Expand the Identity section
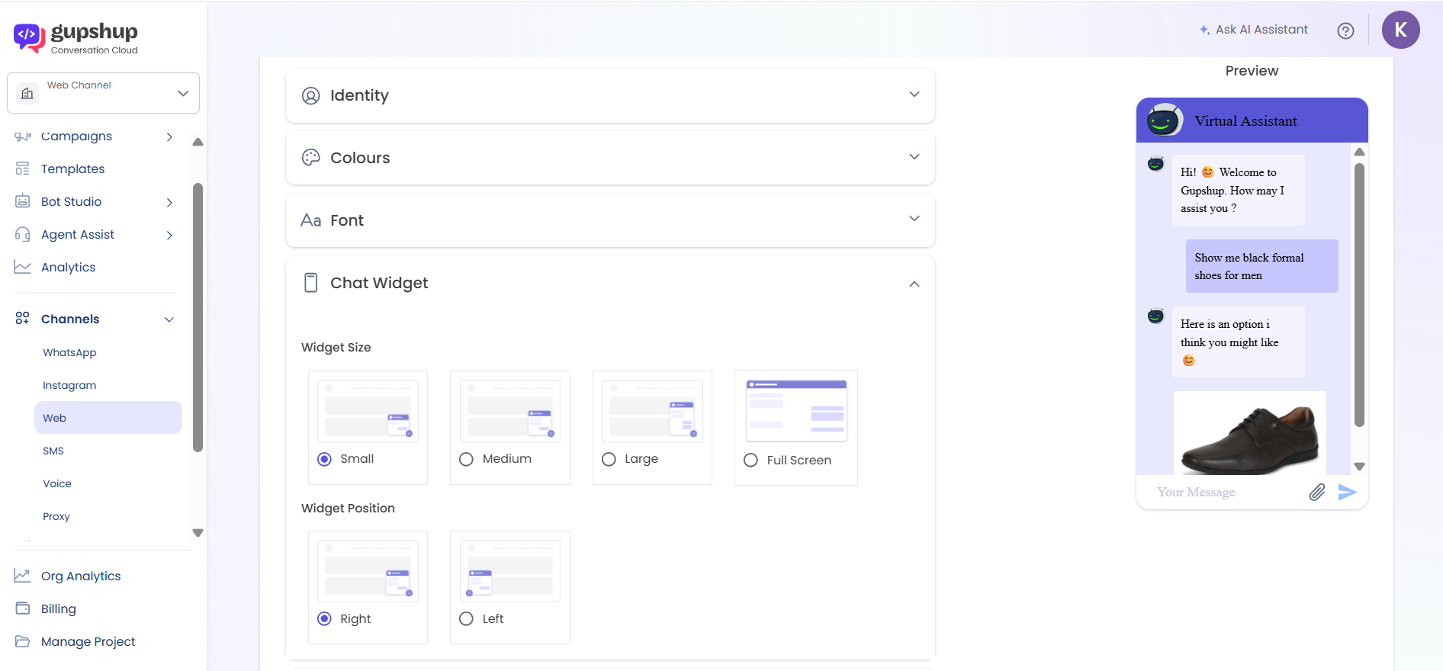 (914, 95)
